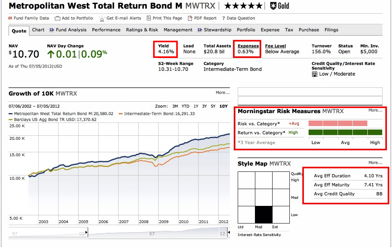Go to the Performance tab

pyautogui.click(x=106, y=30)
